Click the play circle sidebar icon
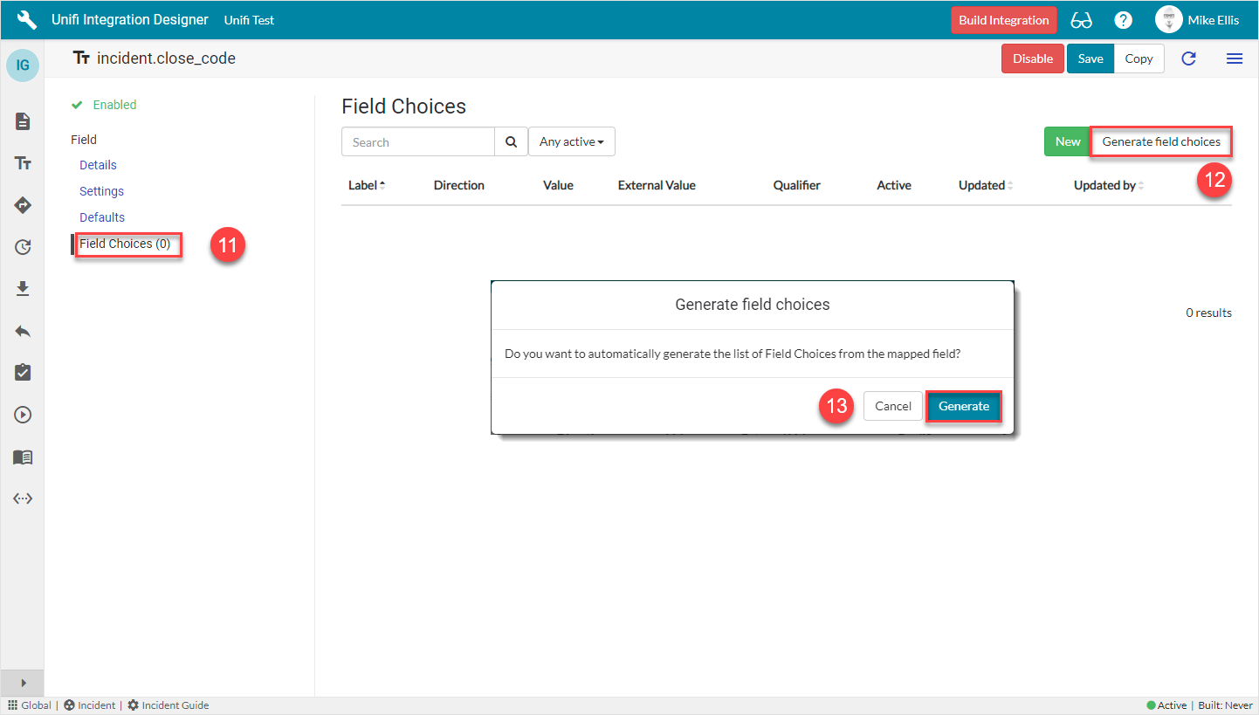Screen dimensions: 1259x715 tap(23, 415)
